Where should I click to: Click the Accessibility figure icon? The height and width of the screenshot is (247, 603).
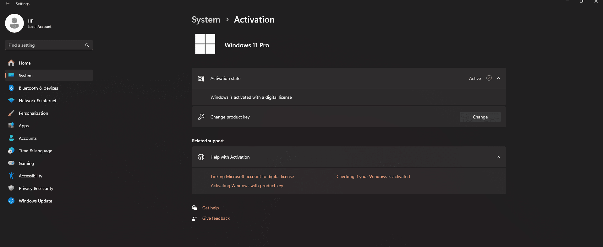click(x=11, y=176)
